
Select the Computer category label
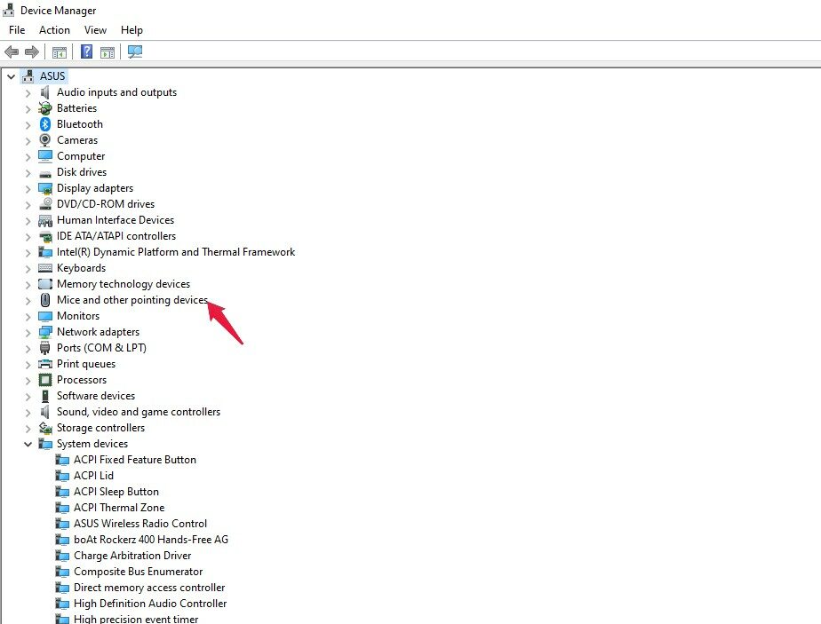click(81, 156)
